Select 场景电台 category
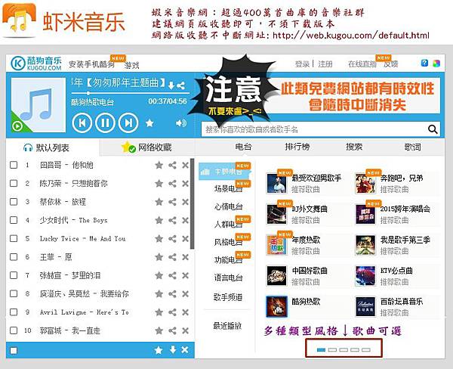This screenshot has width=453, height=369. (228, 189)
